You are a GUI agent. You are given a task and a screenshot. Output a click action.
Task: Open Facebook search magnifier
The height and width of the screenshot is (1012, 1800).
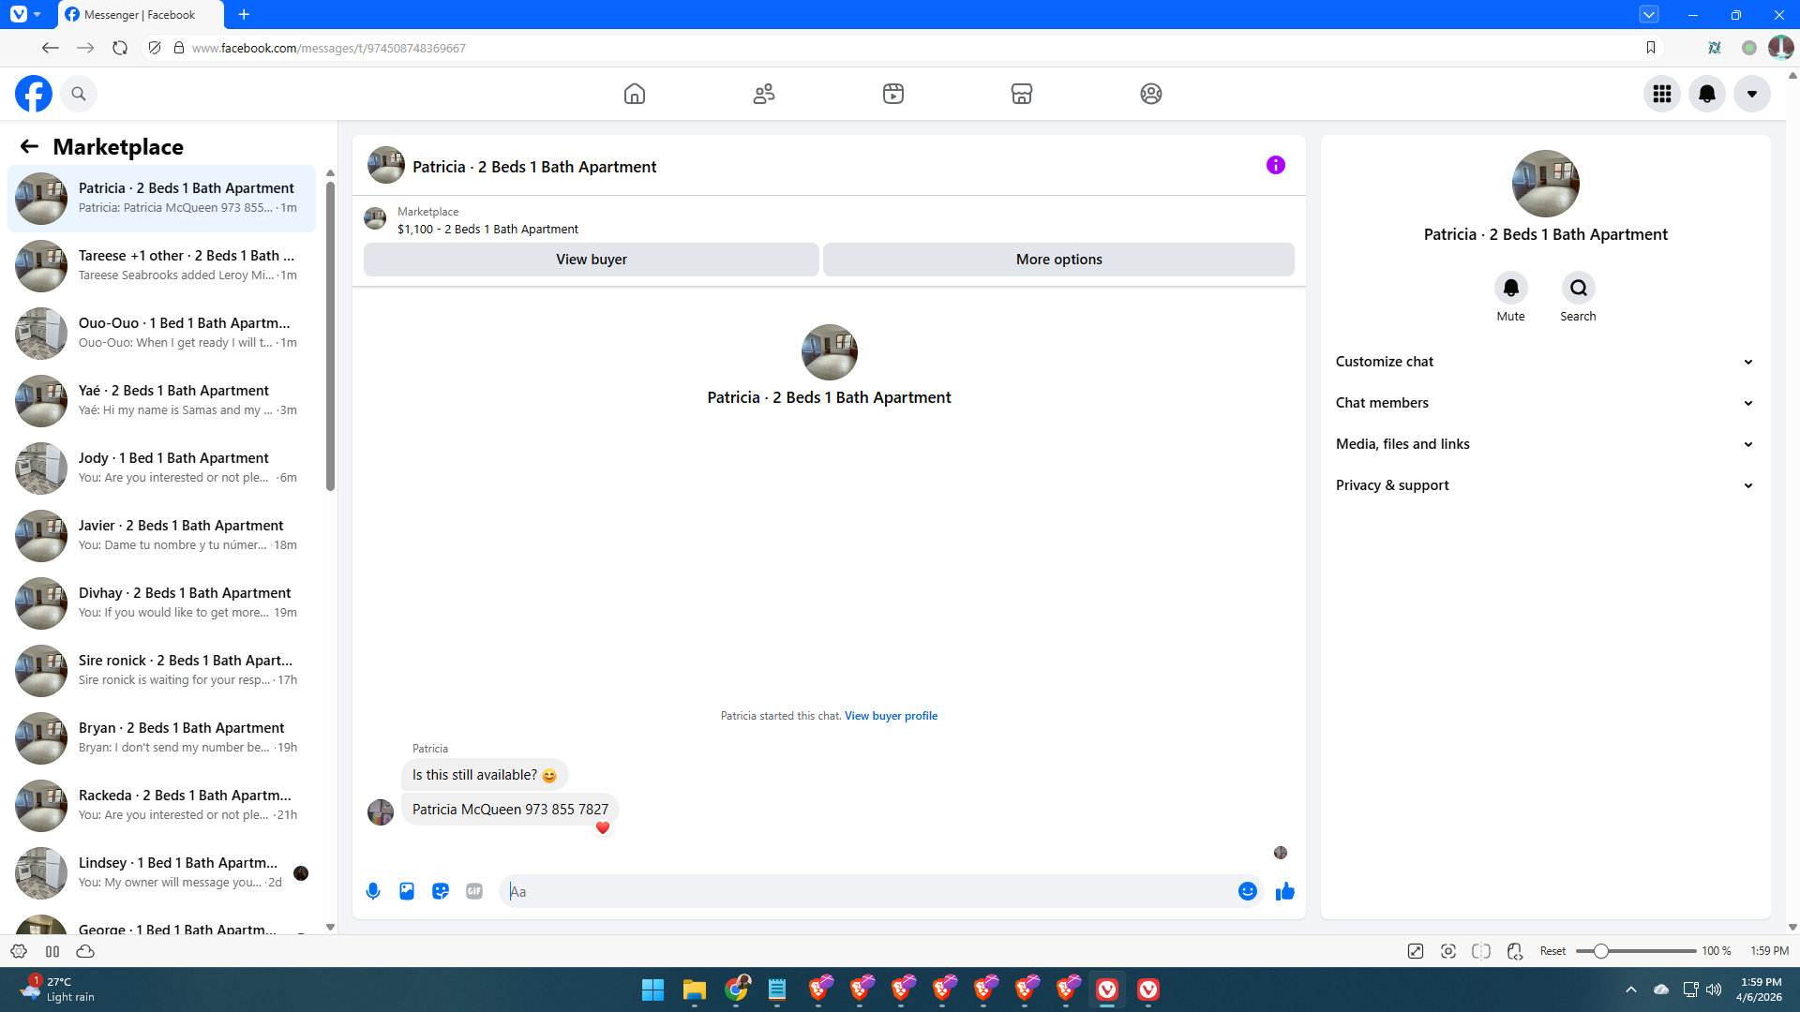click(x=79, y=94)
